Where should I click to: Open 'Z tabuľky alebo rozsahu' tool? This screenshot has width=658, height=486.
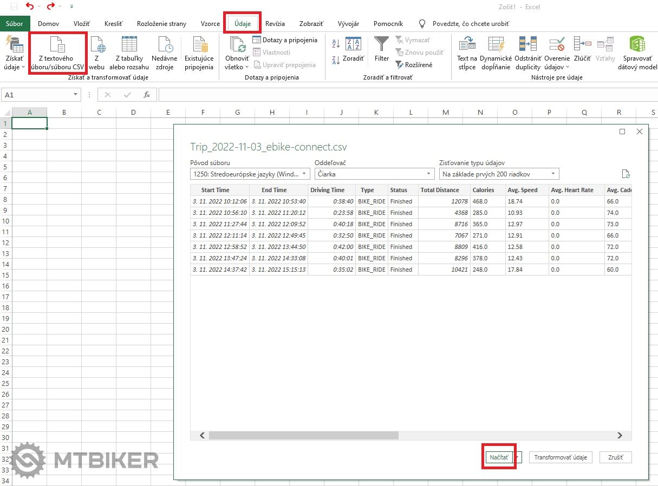[129, 45]
